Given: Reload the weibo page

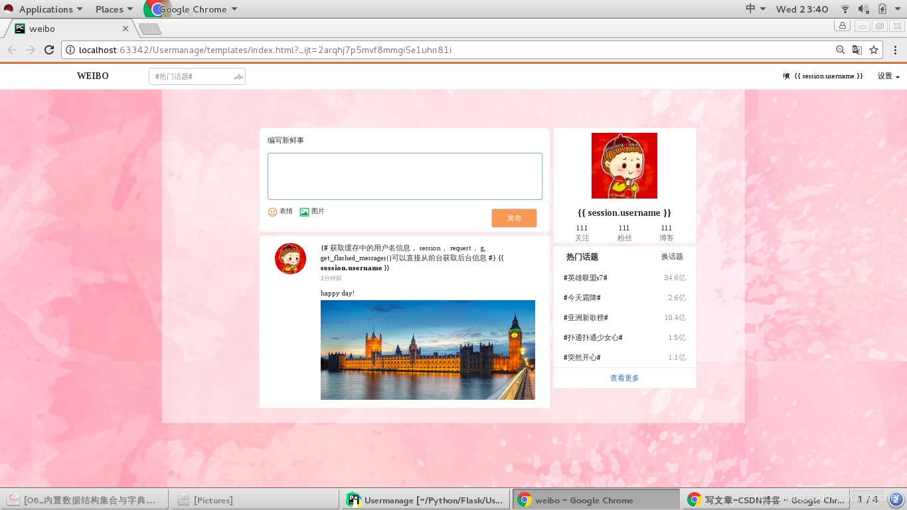Looking at the screenshot, I should (x=49, y=50).
